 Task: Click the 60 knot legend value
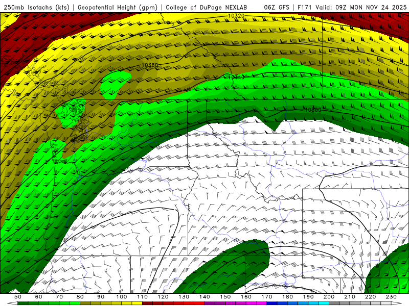(38, 297)
